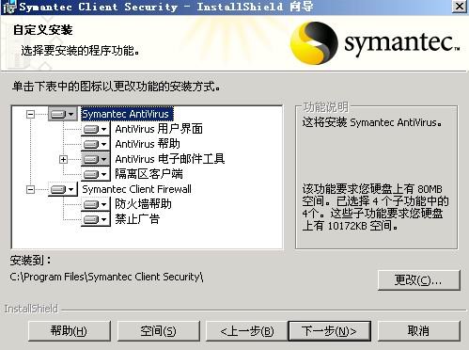Open install options for AntiVirus 用户界面
469x350 pixels.
coord(96,129)
